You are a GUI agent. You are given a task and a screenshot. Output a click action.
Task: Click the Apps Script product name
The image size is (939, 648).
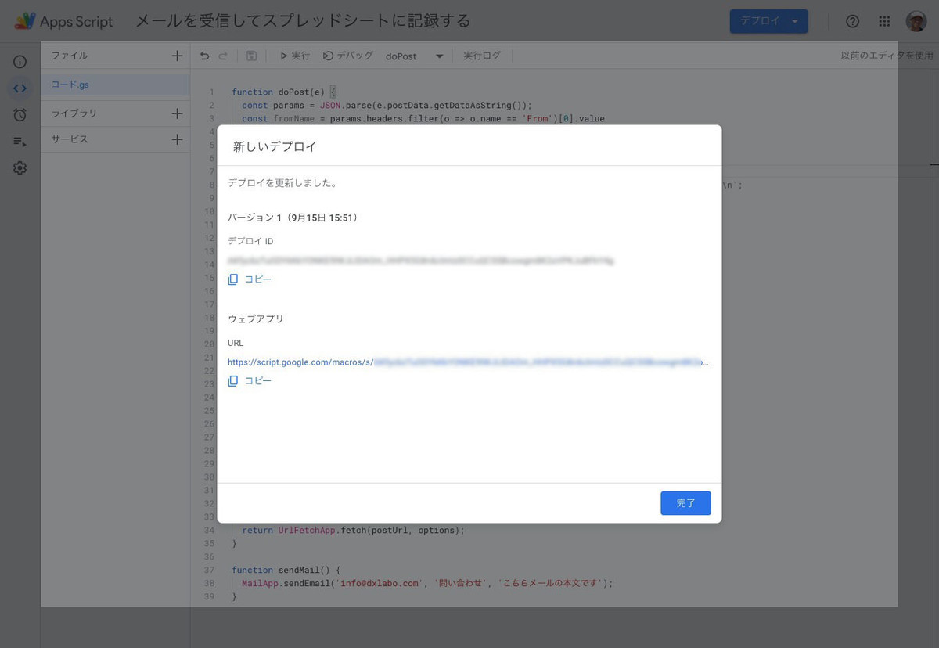point(77,21)
